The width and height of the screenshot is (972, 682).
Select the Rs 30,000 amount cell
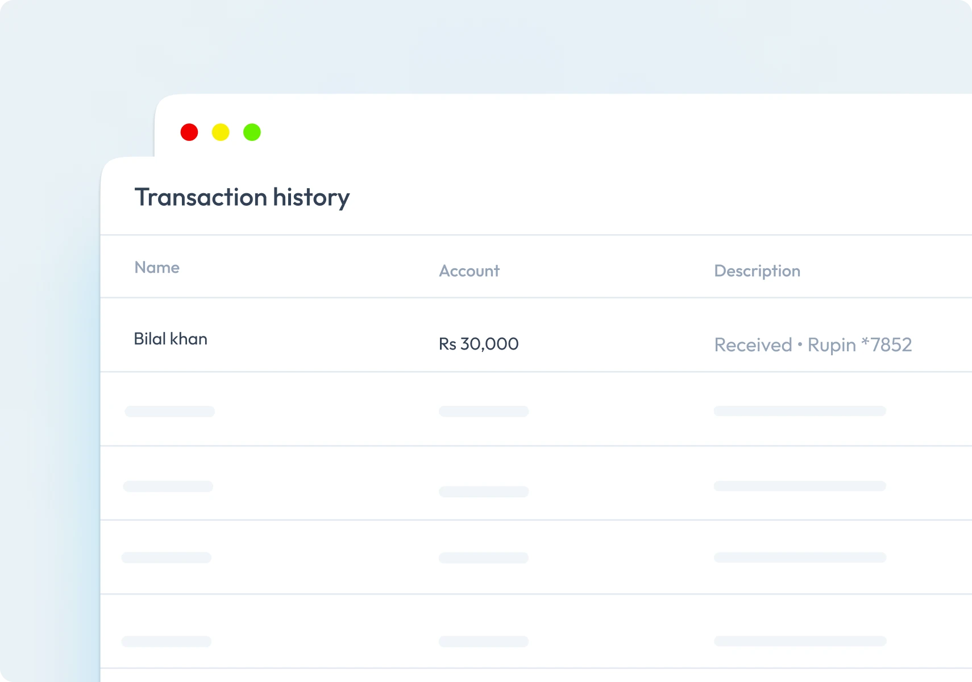(479, 344)
